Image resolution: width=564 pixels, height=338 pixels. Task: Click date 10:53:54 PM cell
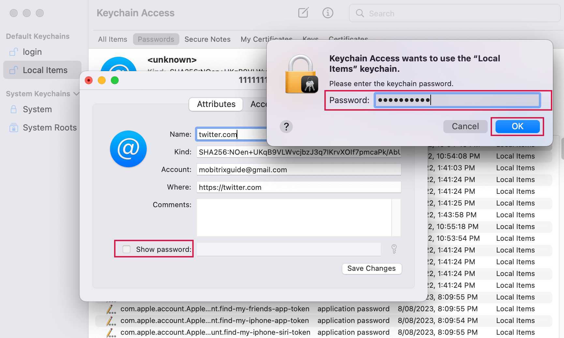click(x=454, y=238)
